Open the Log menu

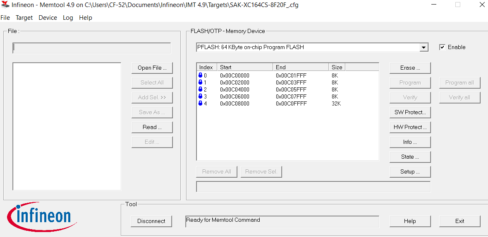68,18
